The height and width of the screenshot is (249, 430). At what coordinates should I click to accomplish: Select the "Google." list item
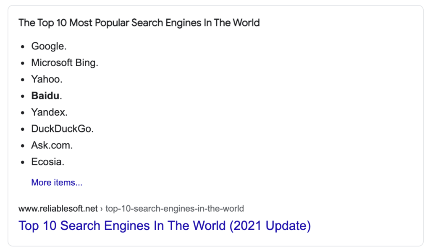coord(49,46)
